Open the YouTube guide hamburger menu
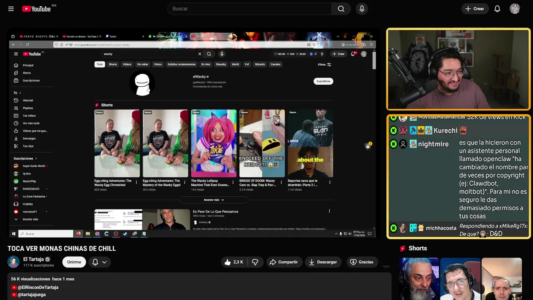Screen dimensions: 533x300 [11, 9]
